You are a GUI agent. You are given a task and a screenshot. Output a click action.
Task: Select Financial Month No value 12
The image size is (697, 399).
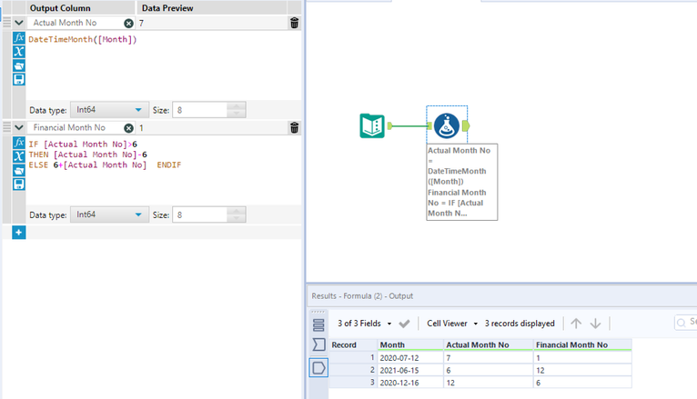[582, 370]
